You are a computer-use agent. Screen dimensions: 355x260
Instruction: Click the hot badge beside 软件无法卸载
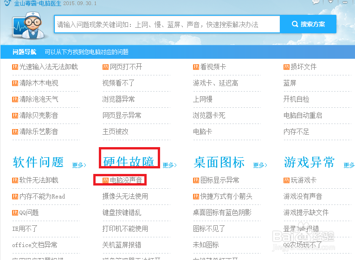(15, 180)
